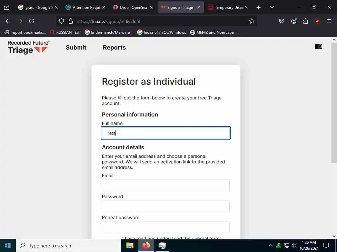
Task: Open File Explorer from taskbar
Action: coord(130,245)
